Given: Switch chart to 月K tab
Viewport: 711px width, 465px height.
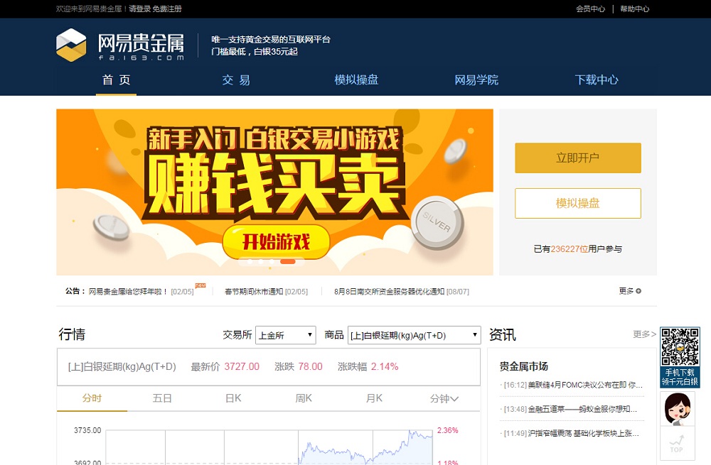Looking at the screenshot, I should click(x=374, y=398).
